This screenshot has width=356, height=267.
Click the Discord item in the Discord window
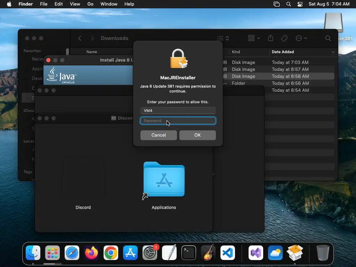coord(83,207)
